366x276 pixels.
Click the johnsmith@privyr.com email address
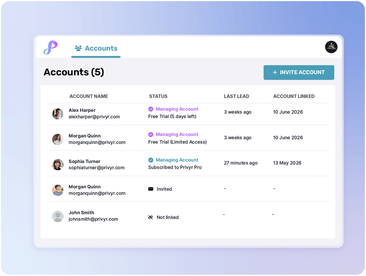click(93, 219)
